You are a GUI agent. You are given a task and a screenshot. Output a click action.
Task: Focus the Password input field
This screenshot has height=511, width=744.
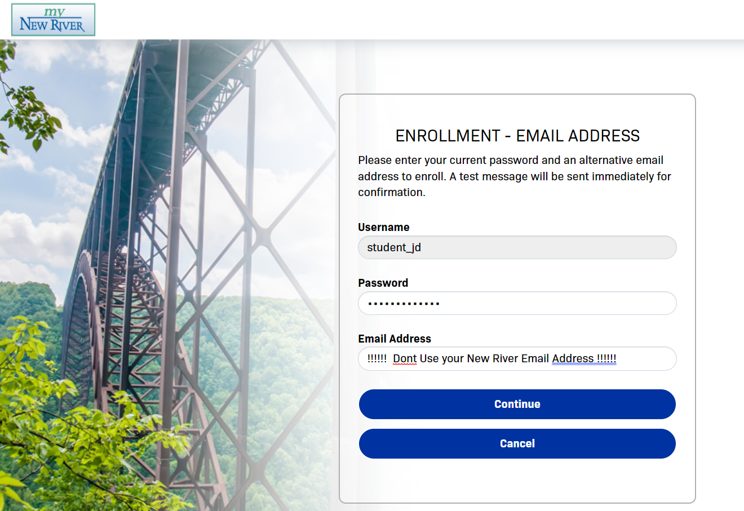(517, 303)
